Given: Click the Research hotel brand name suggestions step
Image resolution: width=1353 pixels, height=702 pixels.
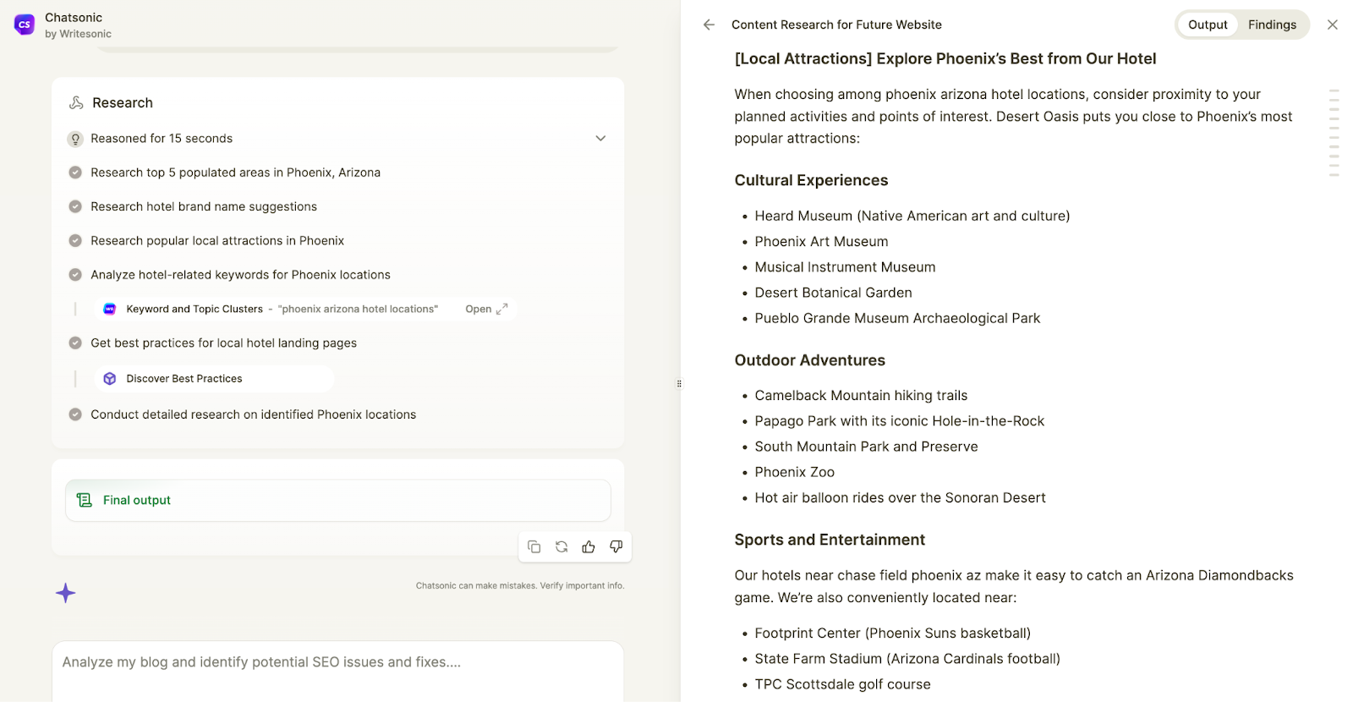Looking at the screenshot, I should (x=204, y=206).
